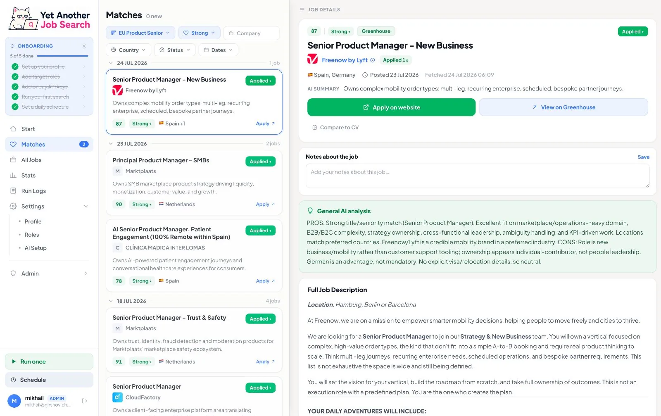Open the Dates filter dropdown
Image resolution: width=661 pixels, height=416 pixels.
pos(219,50)
